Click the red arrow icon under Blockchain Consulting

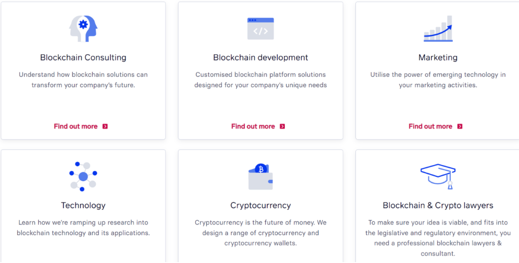(x=105, y=126)
